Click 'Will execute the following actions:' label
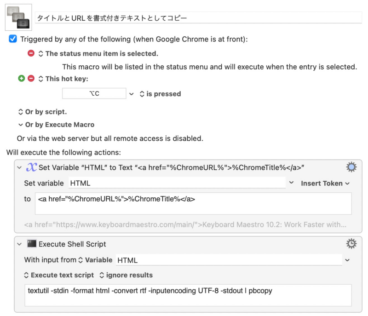 [63, 153]
